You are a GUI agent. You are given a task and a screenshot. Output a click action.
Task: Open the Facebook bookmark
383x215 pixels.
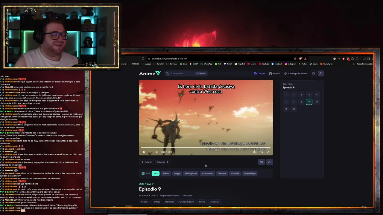[277, 64]
